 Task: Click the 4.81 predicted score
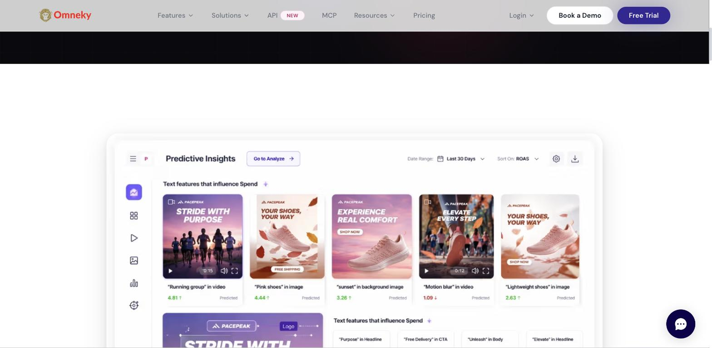[x=175, y=298]
